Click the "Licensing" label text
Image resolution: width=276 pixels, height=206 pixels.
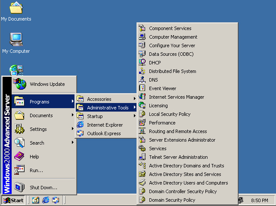point(158,106)
